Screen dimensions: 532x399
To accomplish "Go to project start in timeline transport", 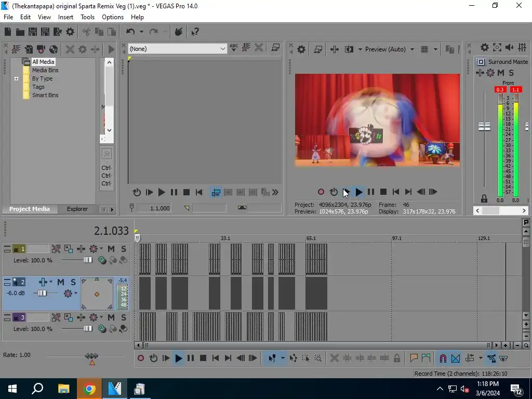I will [216, 358].
